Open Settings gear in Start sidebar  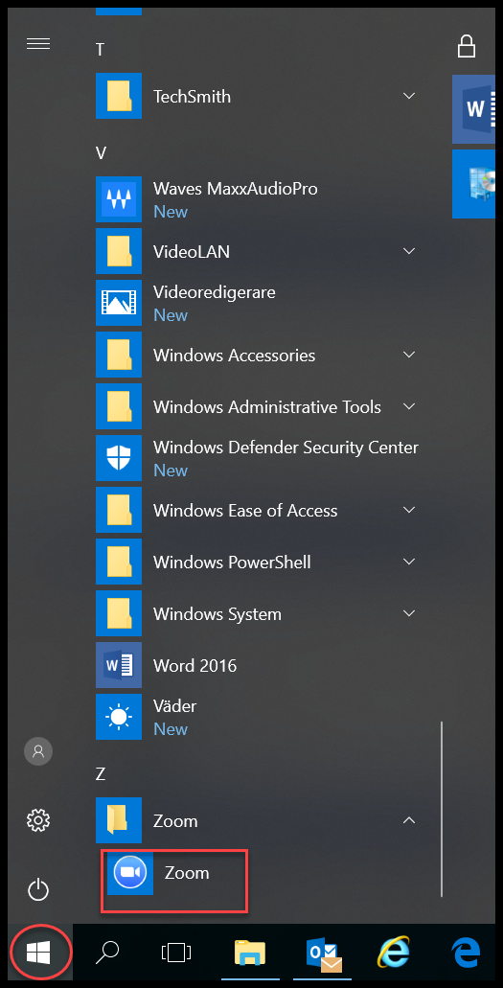click(38, 819)
